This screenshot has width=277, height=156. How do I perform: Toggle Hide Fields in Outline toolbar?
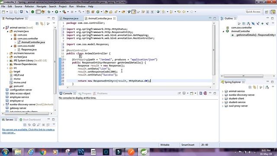[x=253, y=23]
